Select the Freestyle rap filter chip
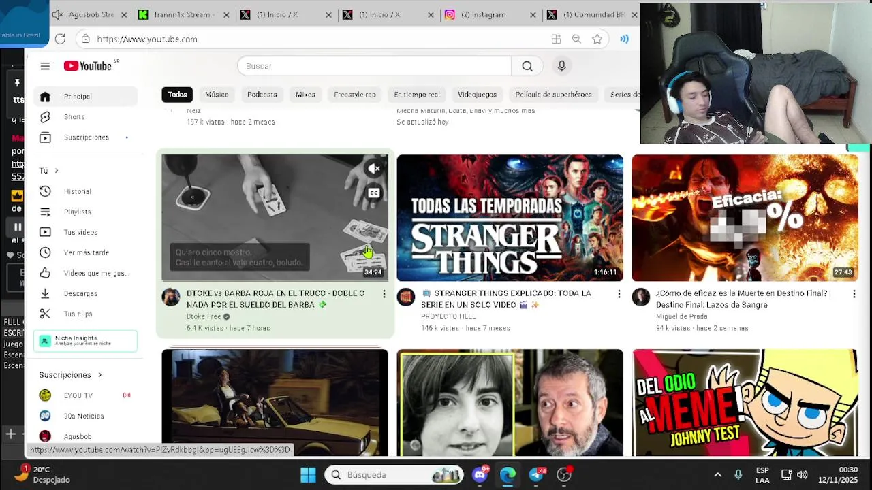The width and height of the screenshot is (872, 490). pyautogui.click(x=355, y=95)
